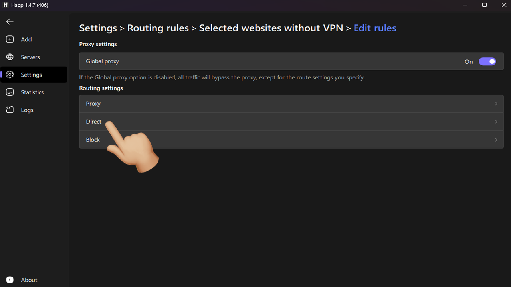Open the Statistics chart icon
This screenshot has width=511, height=287.
tap(10, 92)
